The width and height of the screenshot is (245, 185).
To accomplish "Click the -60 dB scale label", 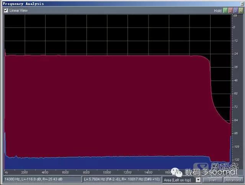I will 236,94.
